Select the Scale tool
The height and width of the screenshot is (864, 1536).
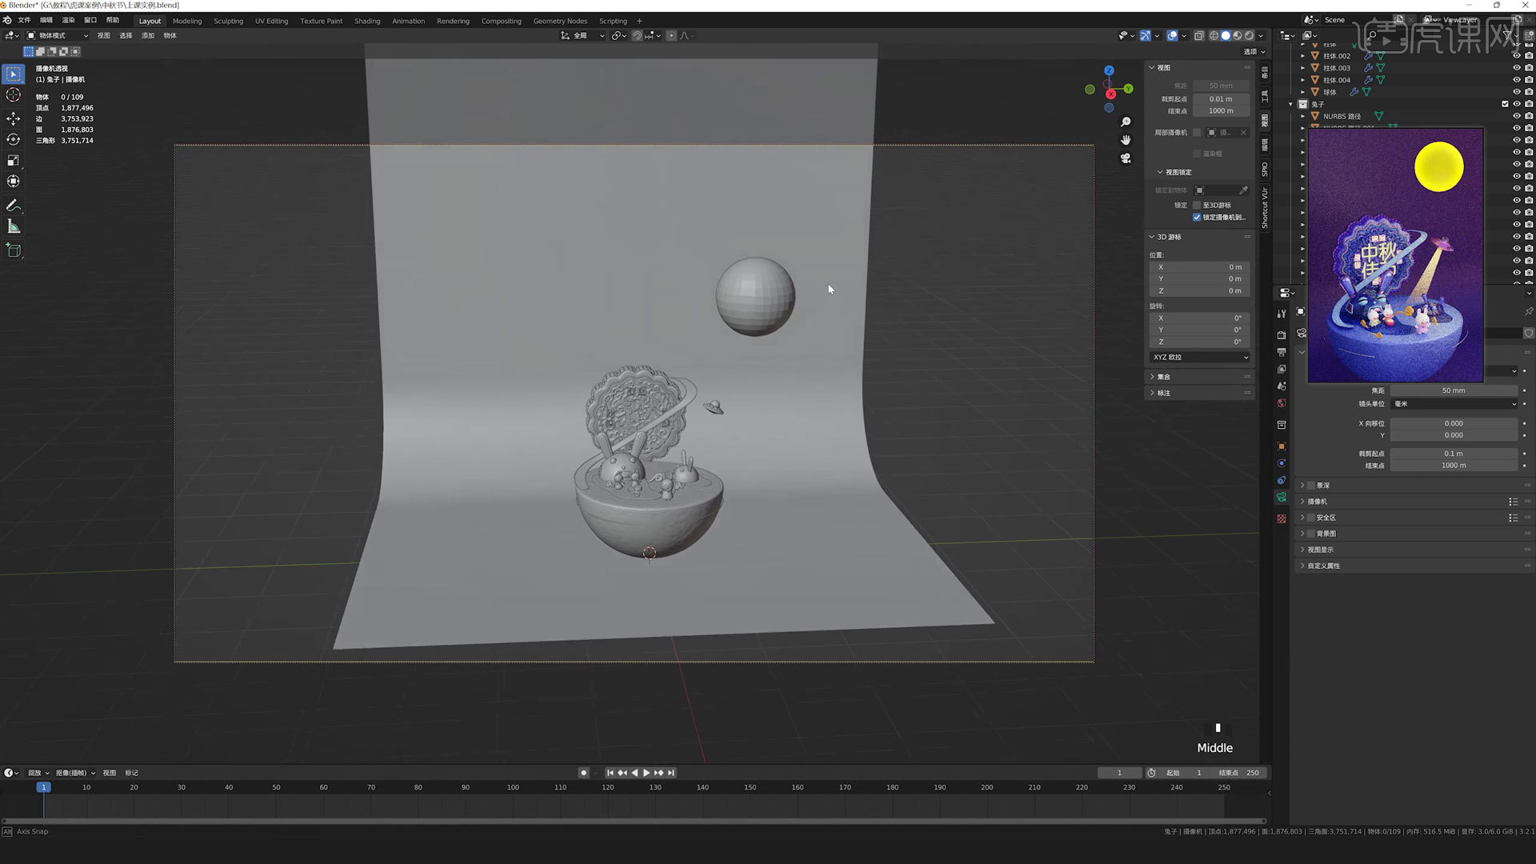[14, 161]
